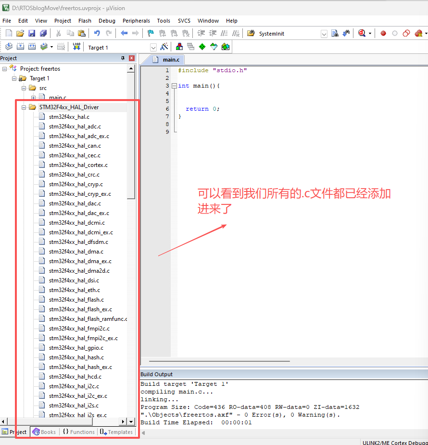Open the SystemInit find dropdown
The height and width of the screenshot is (445, 428).
[324, 34]
